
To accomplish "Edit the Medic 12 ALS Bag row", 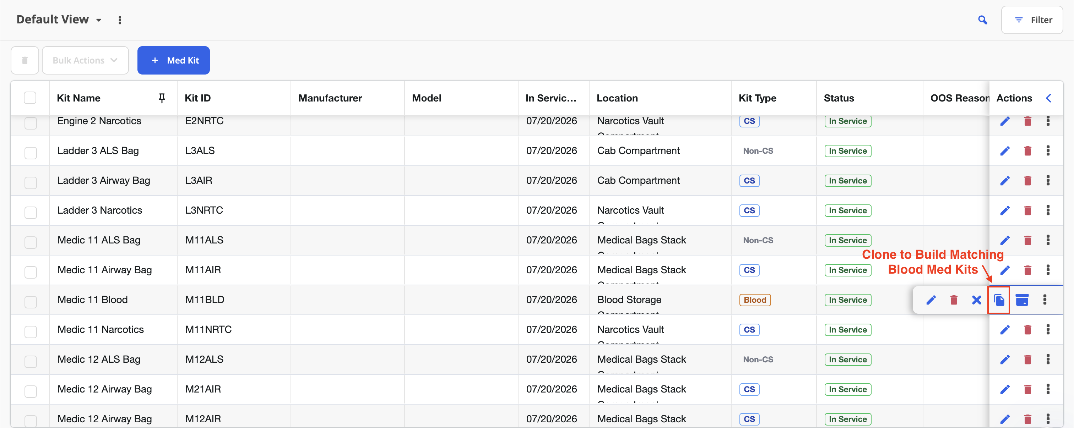I will [1005, 359].
